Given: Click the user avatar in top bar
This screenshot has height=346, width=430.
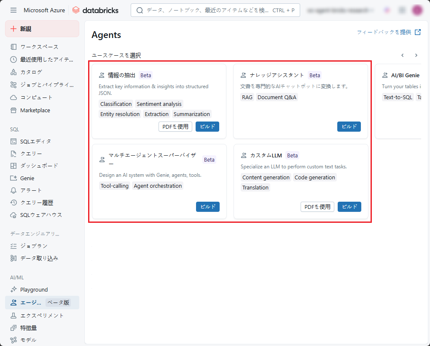Looking at the screenshot, I should click(x=417, y=10).
